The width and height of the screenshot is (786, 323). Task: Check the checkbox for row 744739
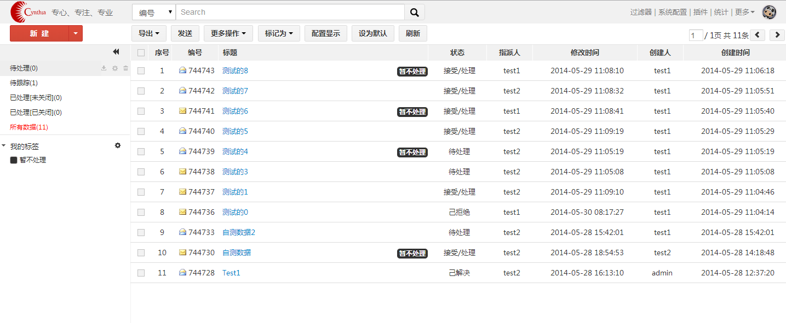click(141, 151)
